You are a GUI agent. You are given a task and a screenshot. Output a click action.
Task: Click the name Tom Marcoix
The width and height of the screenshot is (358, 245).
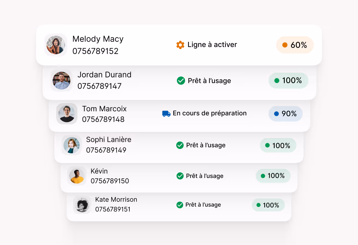(104, 109)
